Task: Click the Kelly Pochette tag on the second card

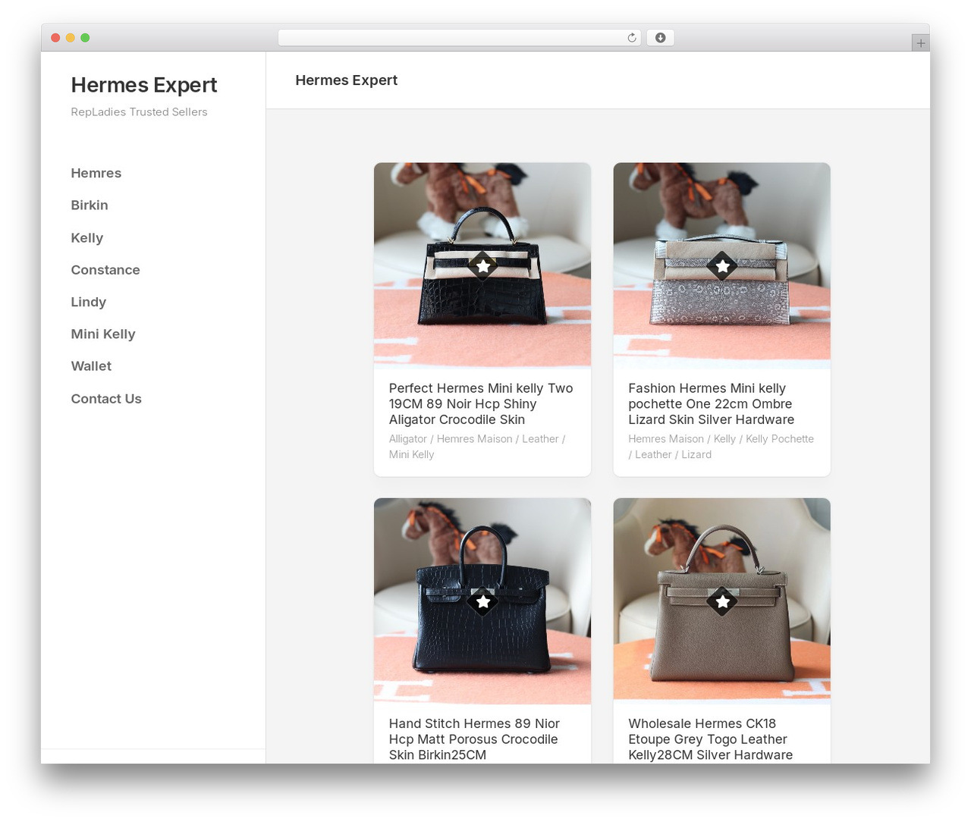Action: pyautogui.click(x=780, y=438)
